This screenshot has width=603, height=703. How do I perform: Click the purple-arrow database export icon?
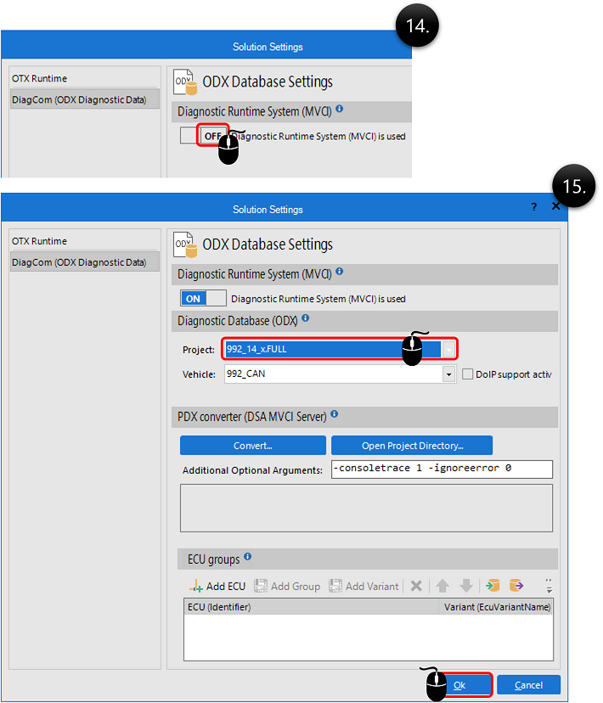[x=516, y=586]
